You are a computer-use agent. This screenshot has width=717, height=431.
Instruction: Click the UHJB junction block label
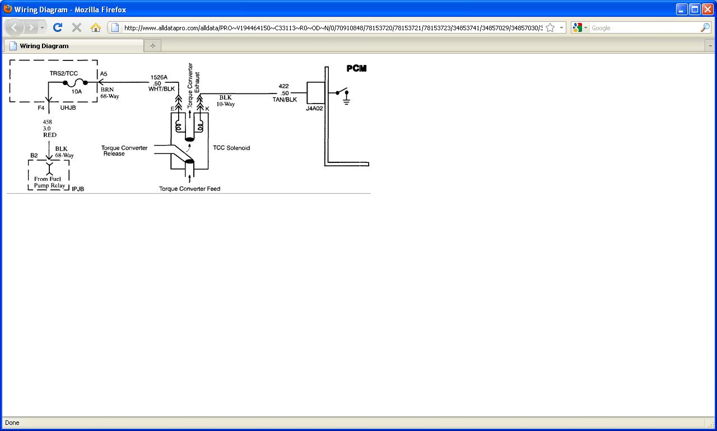[68, 107]
